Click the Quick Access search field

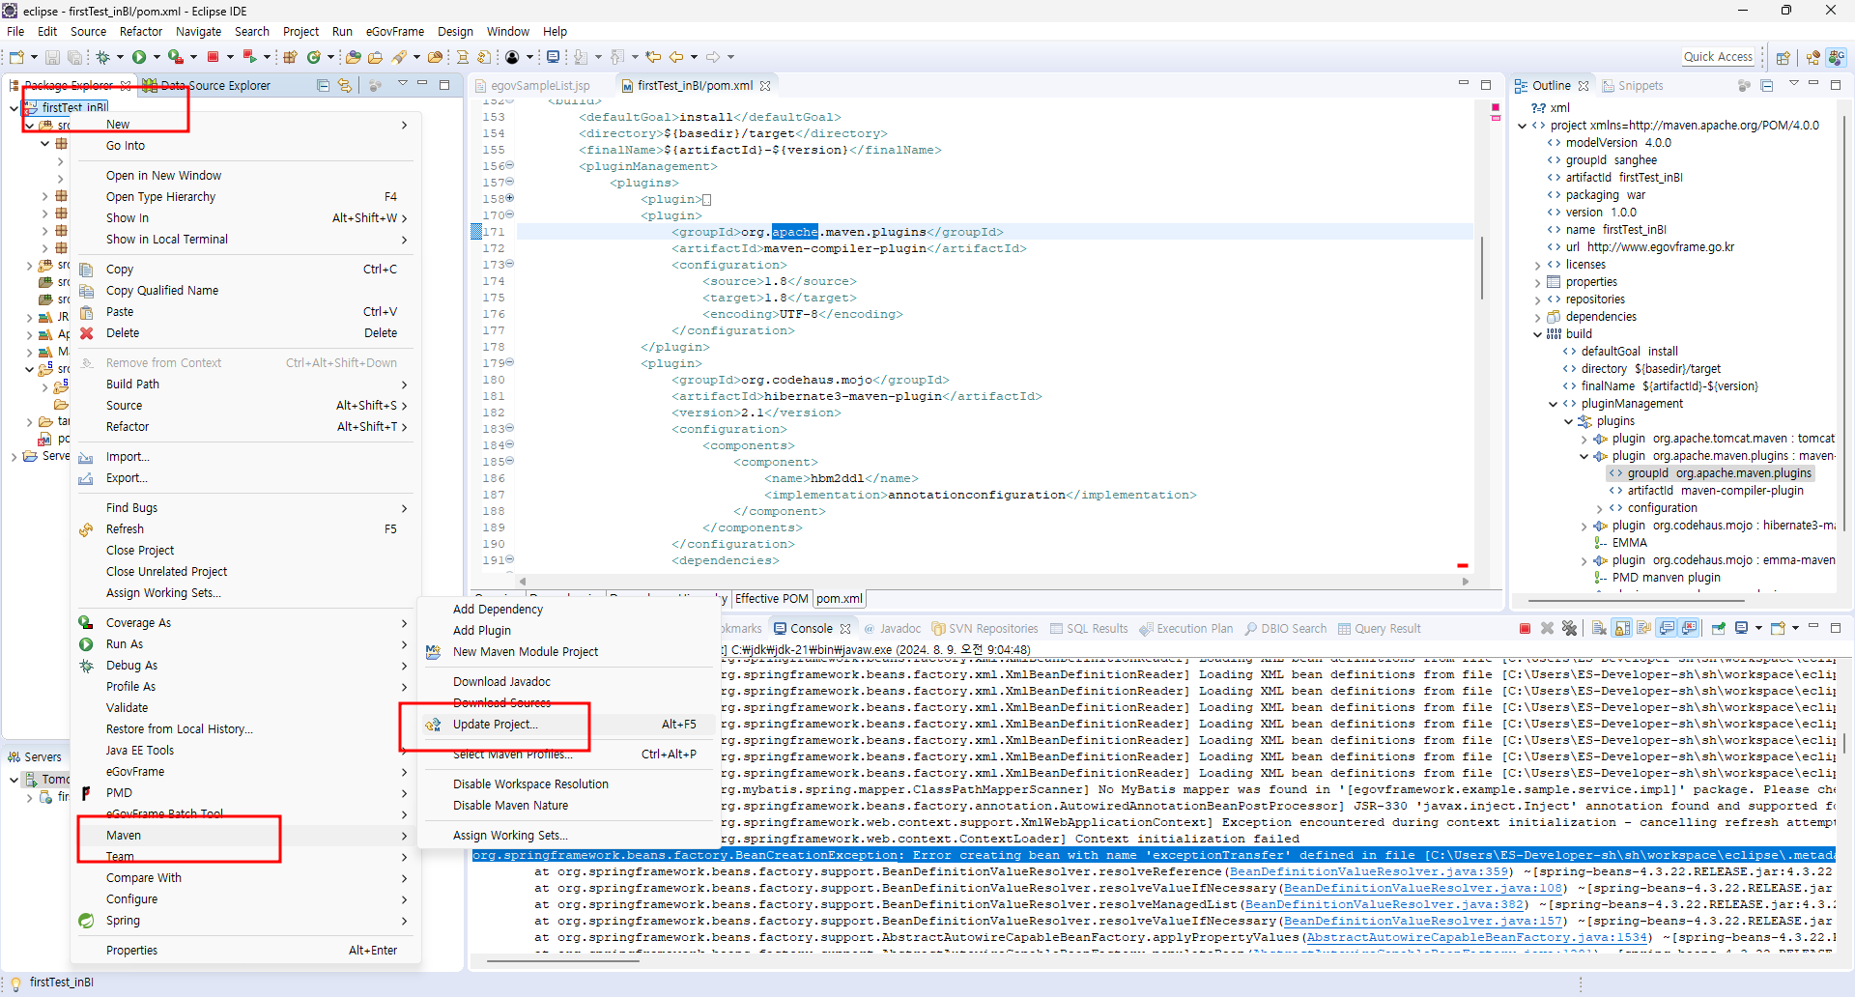pos(1718,57)
